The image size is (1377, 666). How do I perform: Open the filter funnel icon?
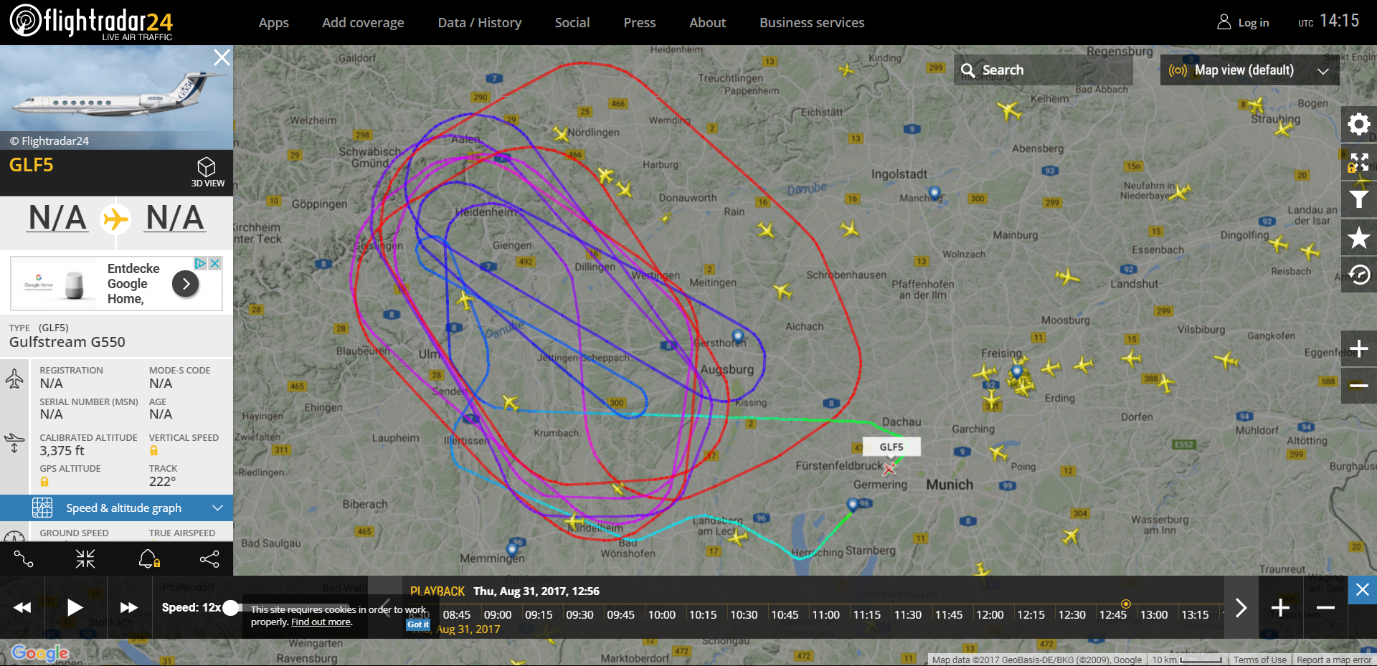pos(1358,199)
